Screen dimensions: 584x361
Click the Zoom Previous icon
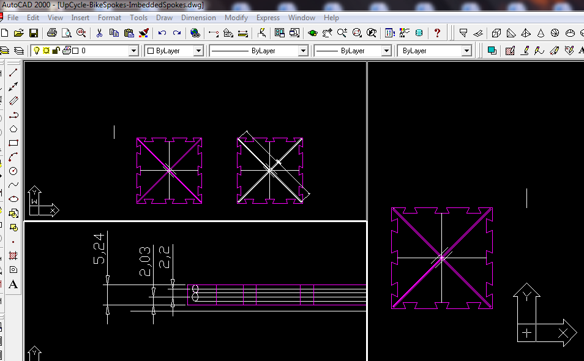click(x=372, y=33)
